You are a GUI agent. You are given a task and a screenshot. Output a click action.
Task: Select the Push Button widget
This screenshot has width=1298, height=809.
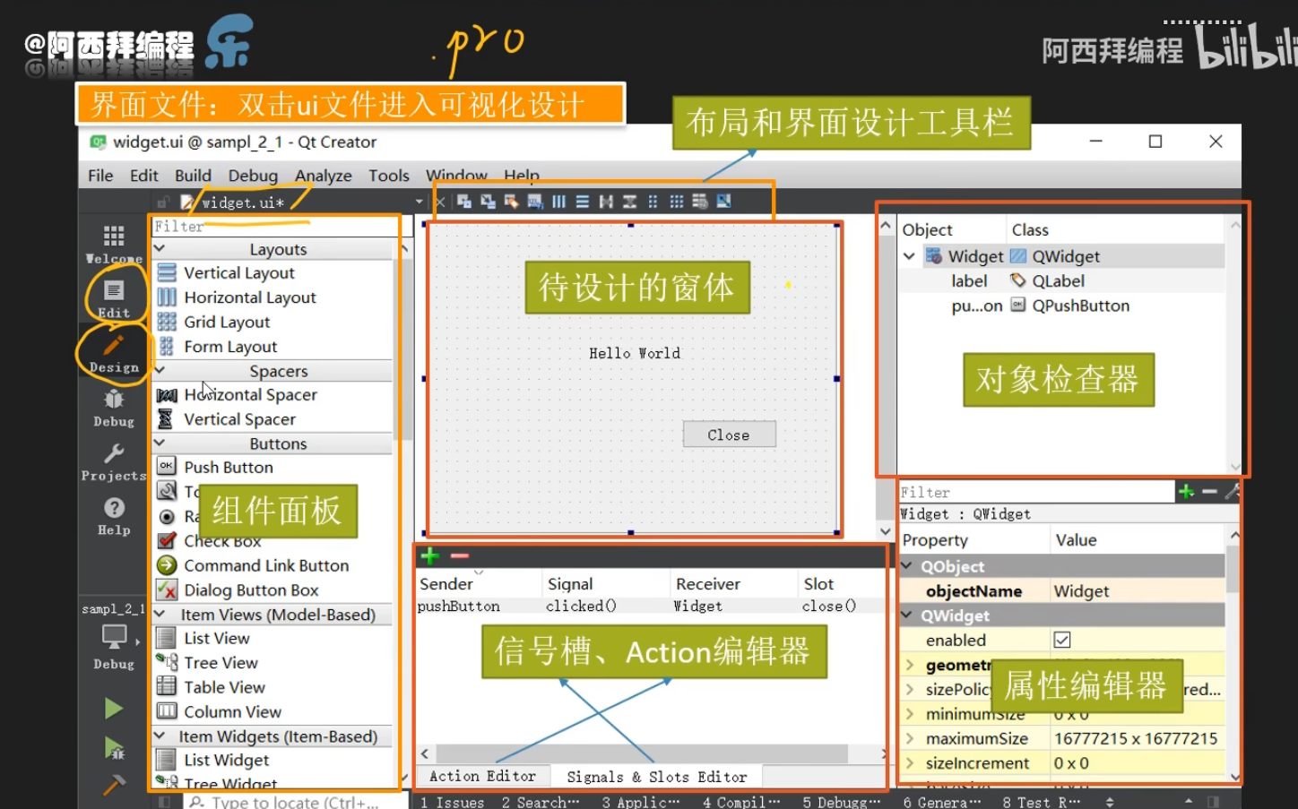(229, 467)
